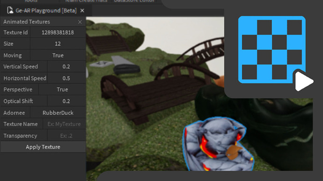
Task: Set the Adornee field showing RubberDuck
Action: point(58,113)
